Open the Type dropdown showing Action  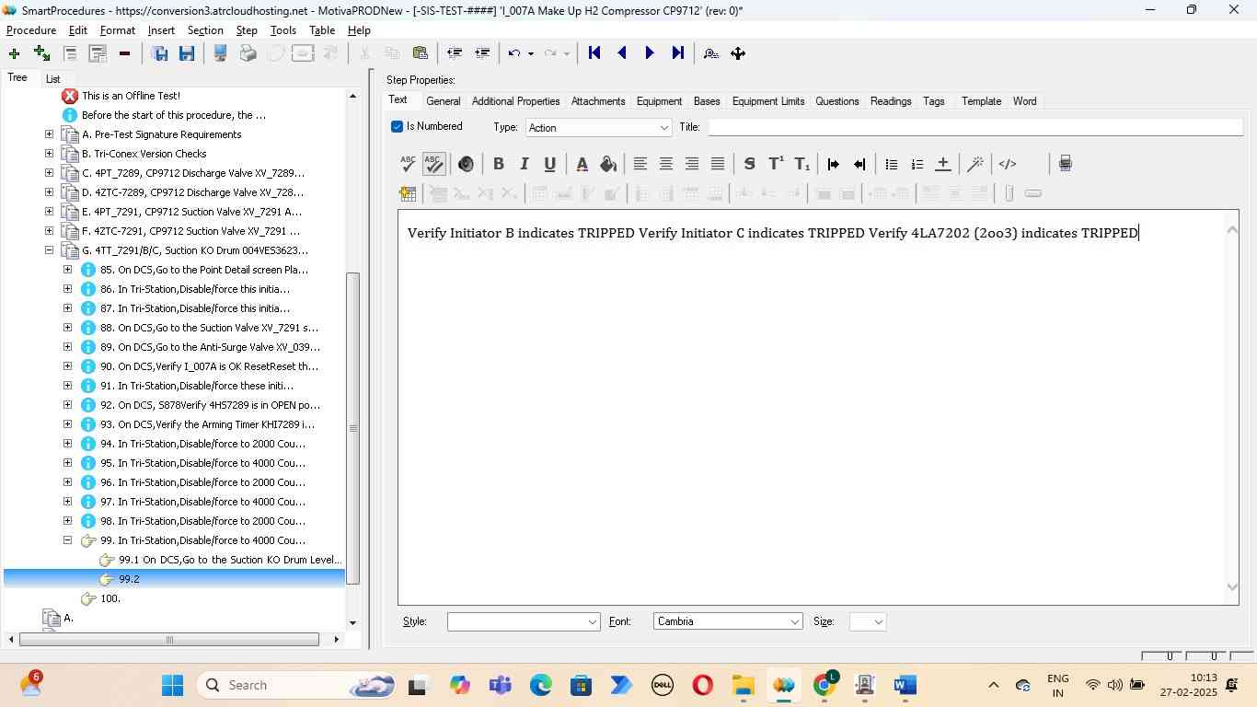click(598, 128)
